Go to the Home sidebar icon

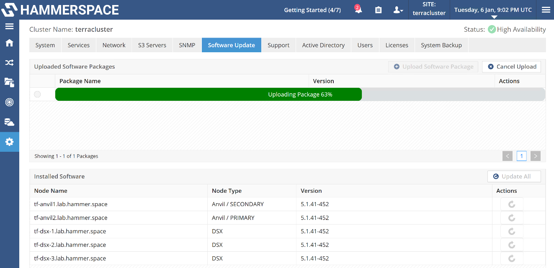tap(9, 43)
